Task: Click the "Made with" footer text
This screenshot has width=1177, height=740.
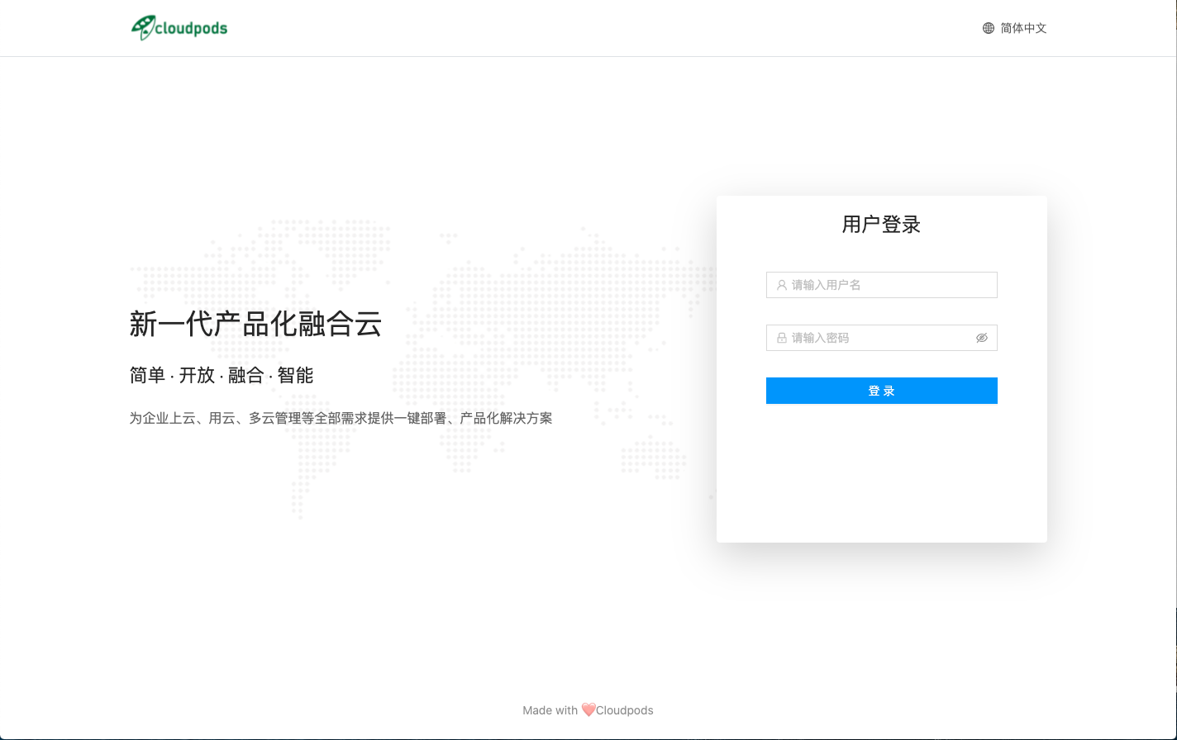Action: (x=550, y=710)
